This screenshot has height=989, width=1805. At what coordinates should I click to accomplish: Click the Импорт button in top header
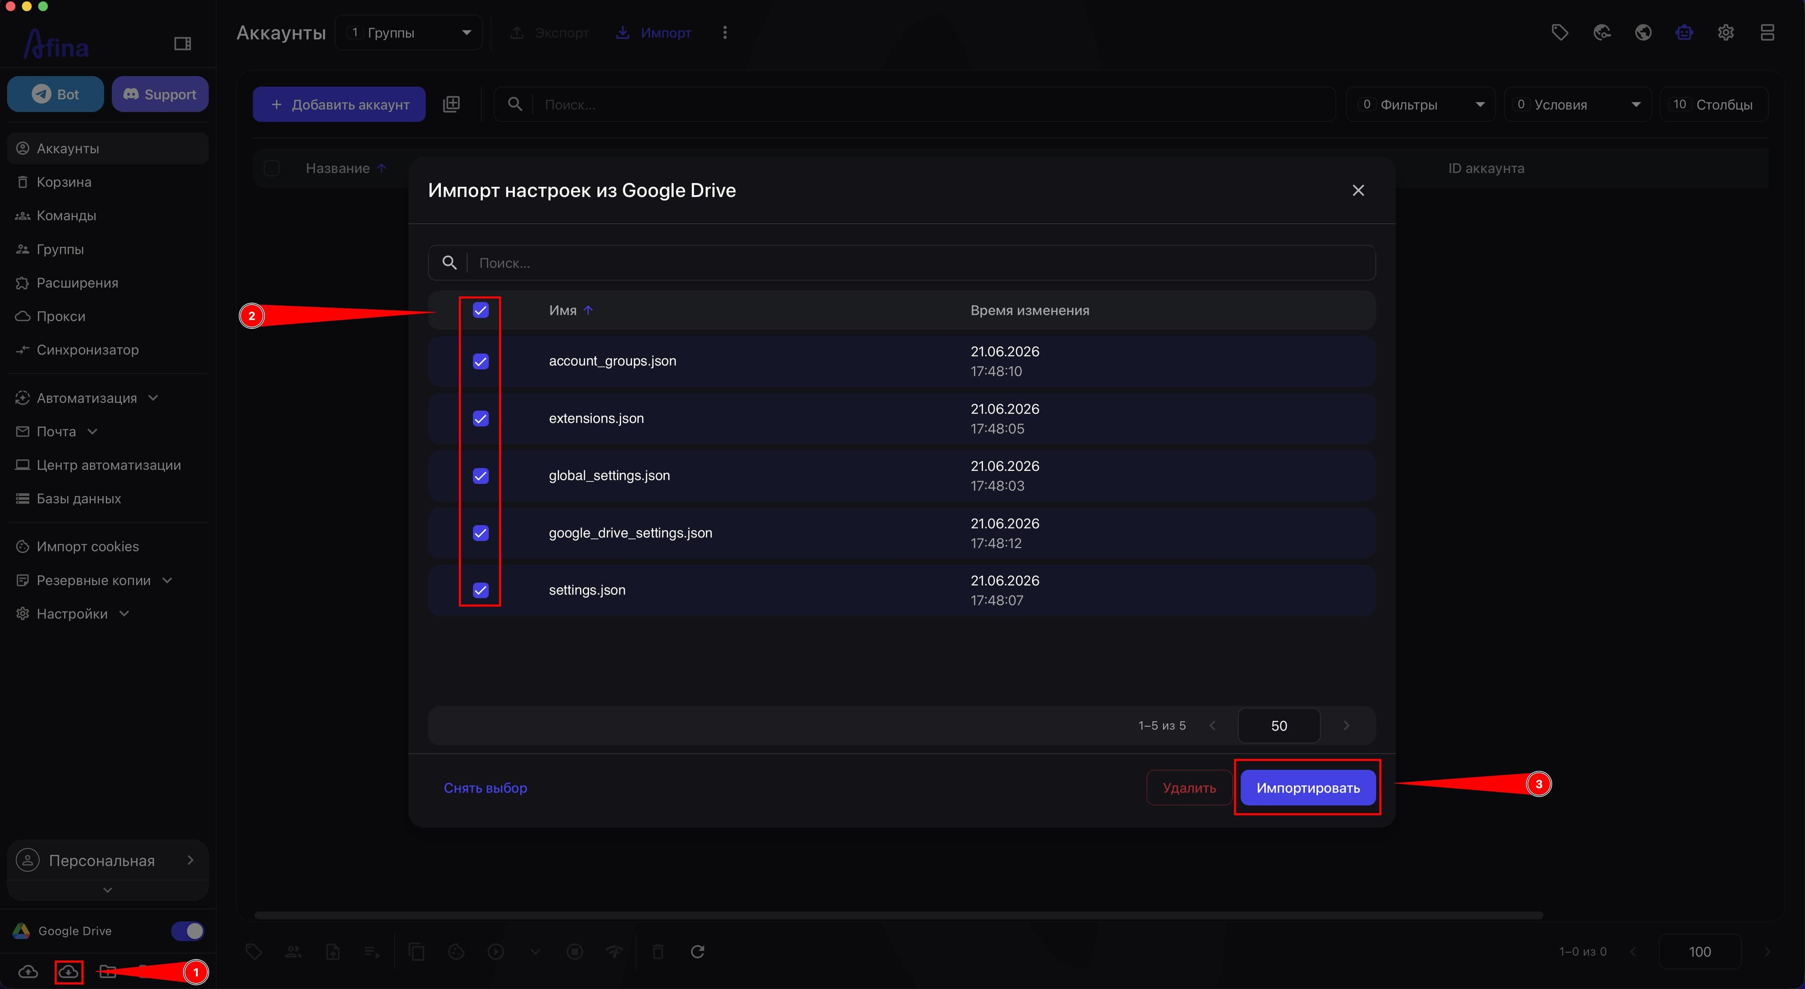tap(654, 33)
